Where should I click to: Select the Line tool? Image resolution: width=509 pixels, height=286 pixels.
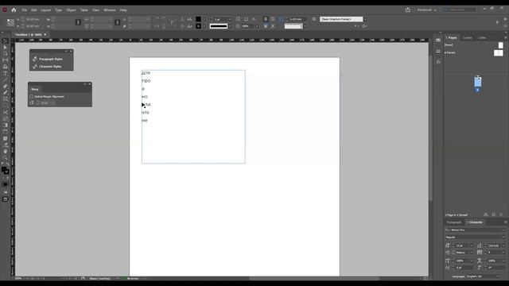tap(6, 79)
